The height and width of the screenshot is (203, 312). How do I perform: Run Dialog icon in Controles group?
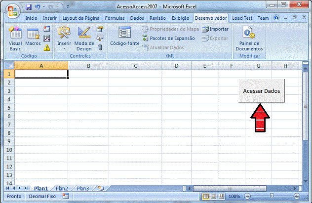[100, 47]
